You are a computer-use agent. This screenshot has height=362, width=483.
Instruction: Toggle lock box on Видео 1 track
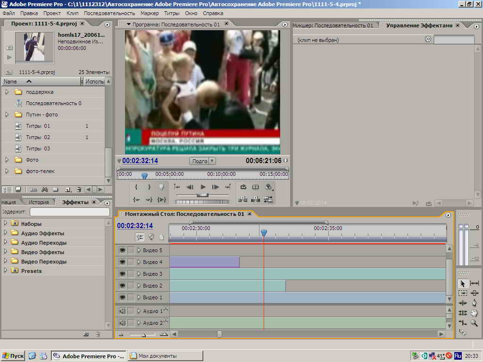click(131, 297)
